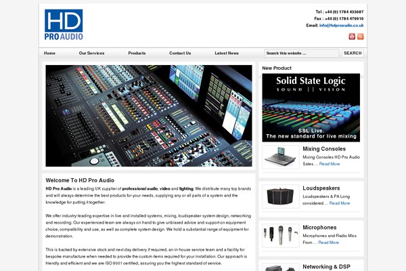Open the Mixing Consoles thumbnail image
Viewport: 406px width, 271px height.
(x=281, y=157)
